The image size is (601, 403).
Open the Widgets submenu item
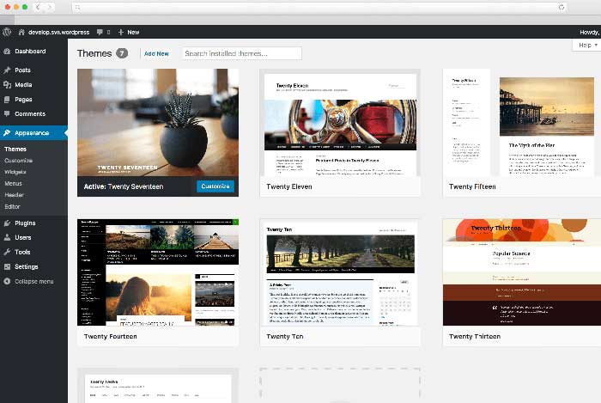pos(15,172)
